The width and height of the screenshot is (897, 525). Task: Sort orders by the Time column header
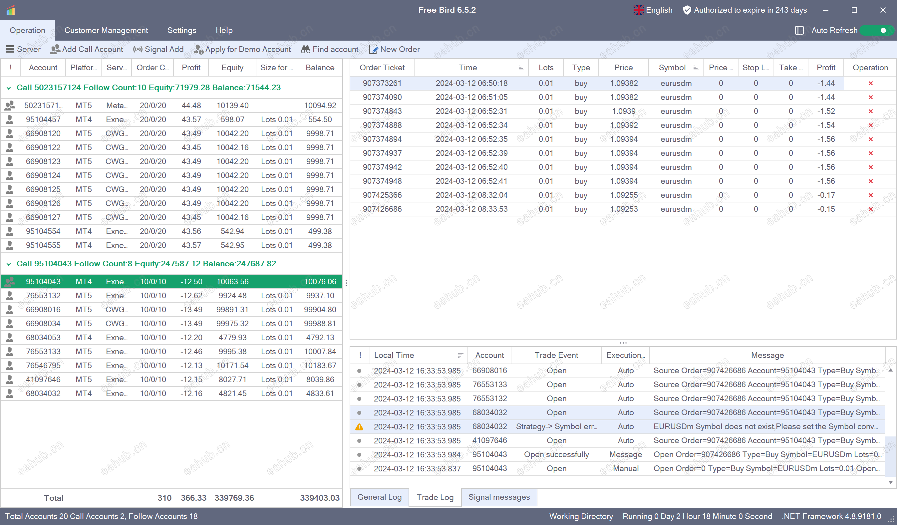click(x=467, y=68)
